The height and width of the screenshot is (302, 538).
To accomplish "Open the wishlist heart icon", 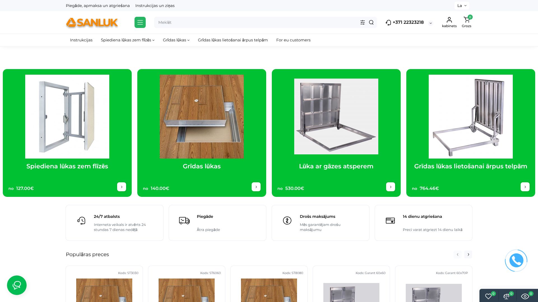I will pos(488,296).
